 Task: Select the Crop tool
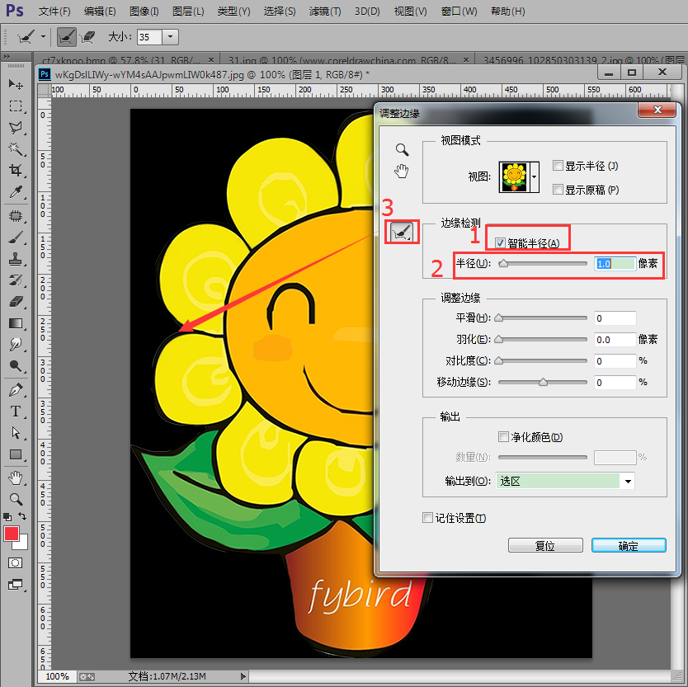(16, 170)
